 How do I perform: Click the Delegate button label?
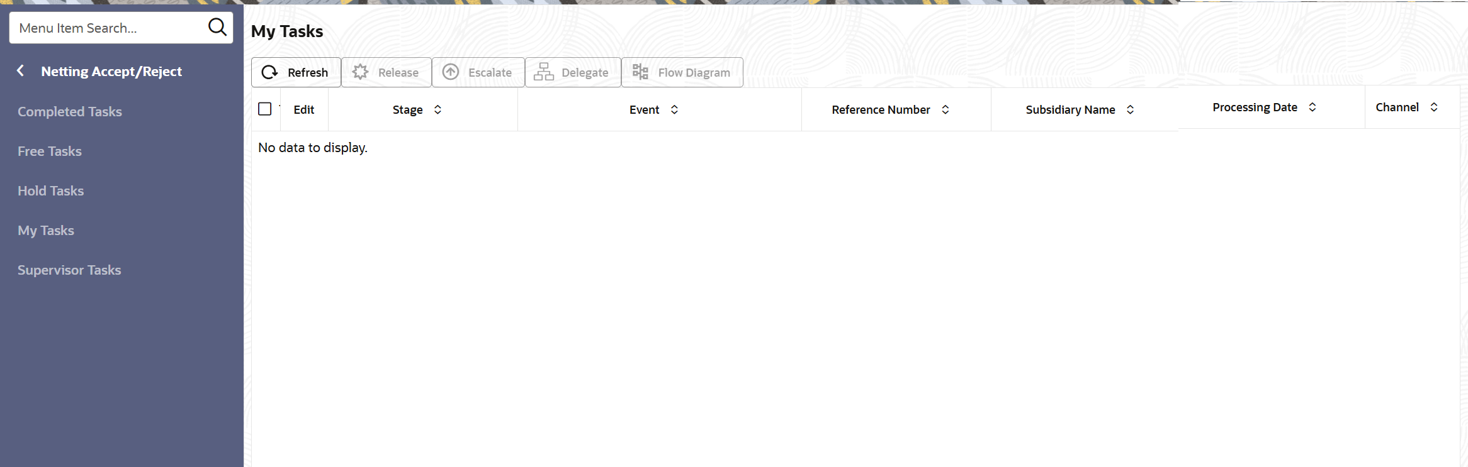(x=585, y=72)
